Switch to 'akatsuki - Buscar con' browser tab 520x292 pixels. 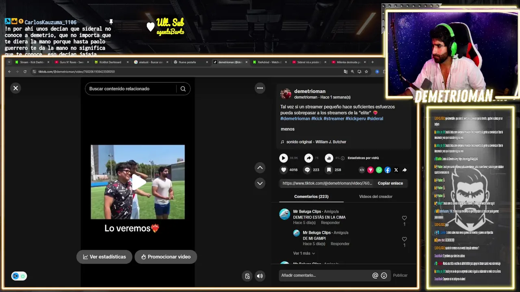point(150,62)
